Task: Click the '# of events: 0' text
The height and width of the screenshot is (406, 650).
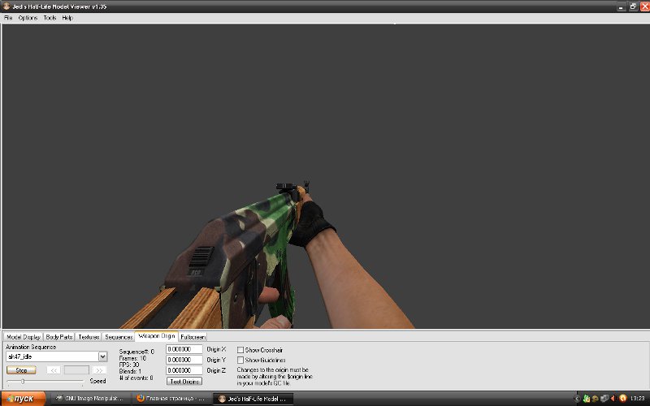Action: tap(136, 378)
